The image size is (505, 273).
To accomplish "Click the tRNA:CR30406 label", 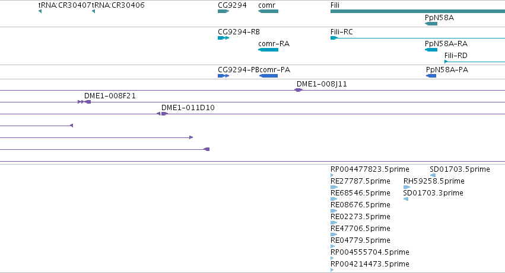I will pos(118,5).
